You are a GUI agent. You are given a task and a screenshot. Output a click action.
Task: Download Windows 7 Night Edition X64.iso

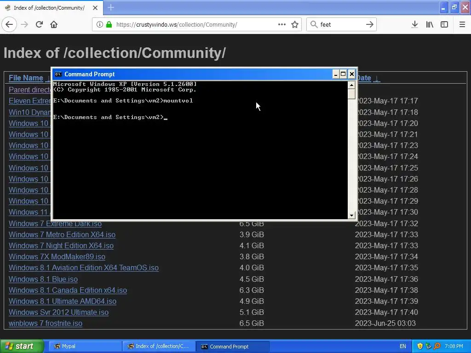tap(61, 245)
